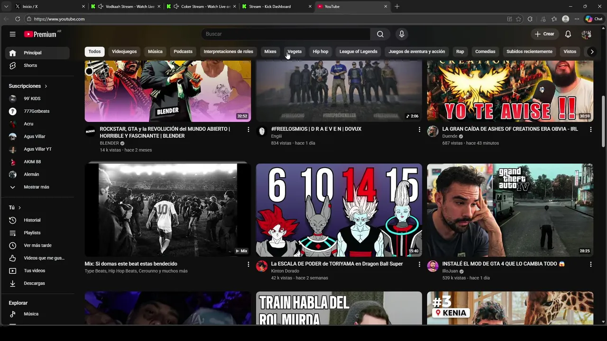Go to Principal home in sidebar
The height and width of the screenshot is (341, 607).
37,53
